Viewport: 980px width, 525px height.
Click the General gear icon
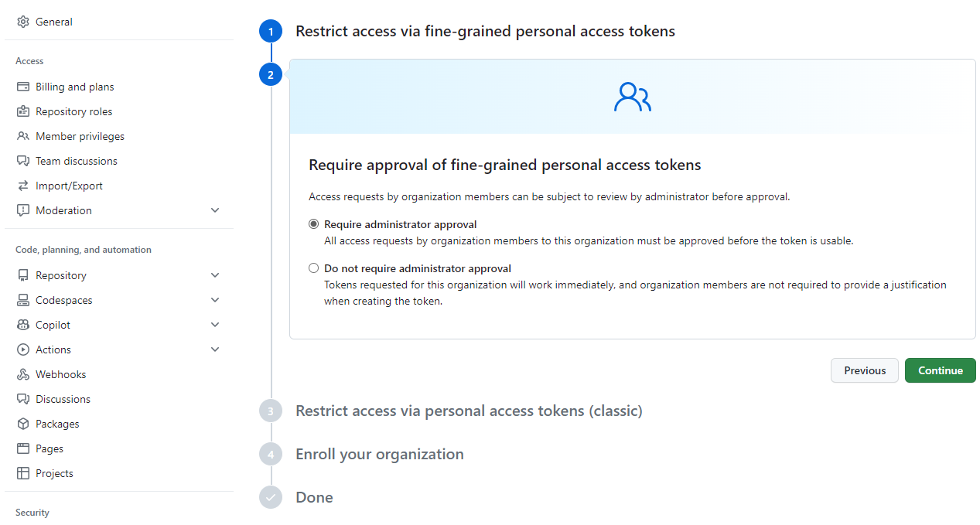coord(23,22)
